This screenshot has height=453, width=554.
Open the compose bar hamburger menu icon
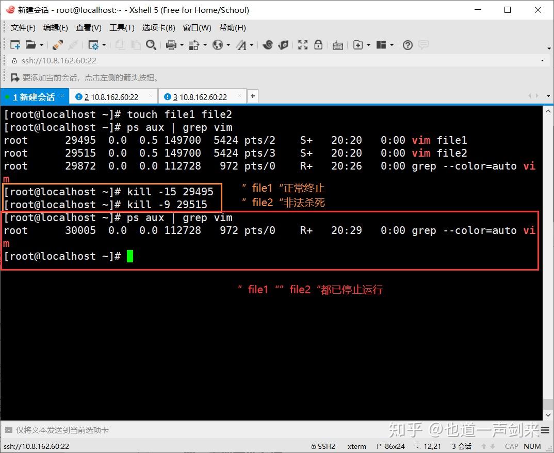click(x=545, y=430)
